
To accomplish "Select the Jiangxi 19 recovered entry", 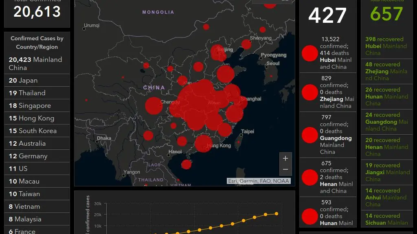I will click(386, 172).
